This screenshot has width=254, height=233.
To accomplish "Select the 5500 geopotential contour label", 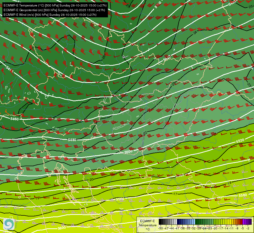I will [128, 152].
